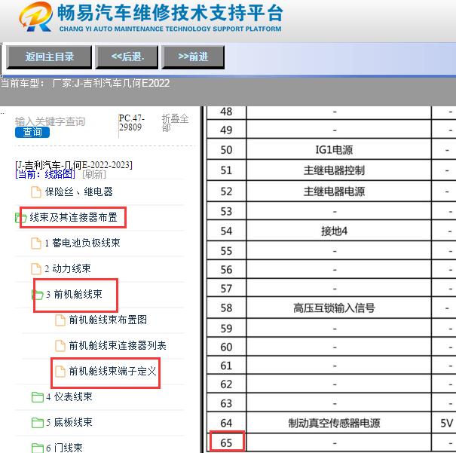Viewport: 456px width, 453px height.
Task: Click the 5V value in row 64
Action: (447, 423)
